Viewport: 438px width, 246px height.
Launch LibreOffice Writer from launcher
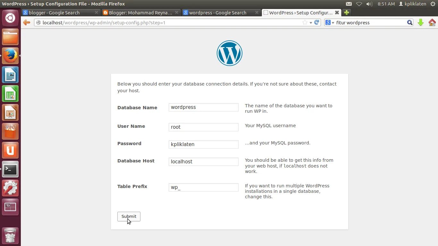click(10, 75)
